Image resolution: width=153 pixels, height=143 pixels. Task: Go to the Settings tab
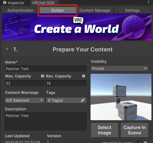coord(132,10)
